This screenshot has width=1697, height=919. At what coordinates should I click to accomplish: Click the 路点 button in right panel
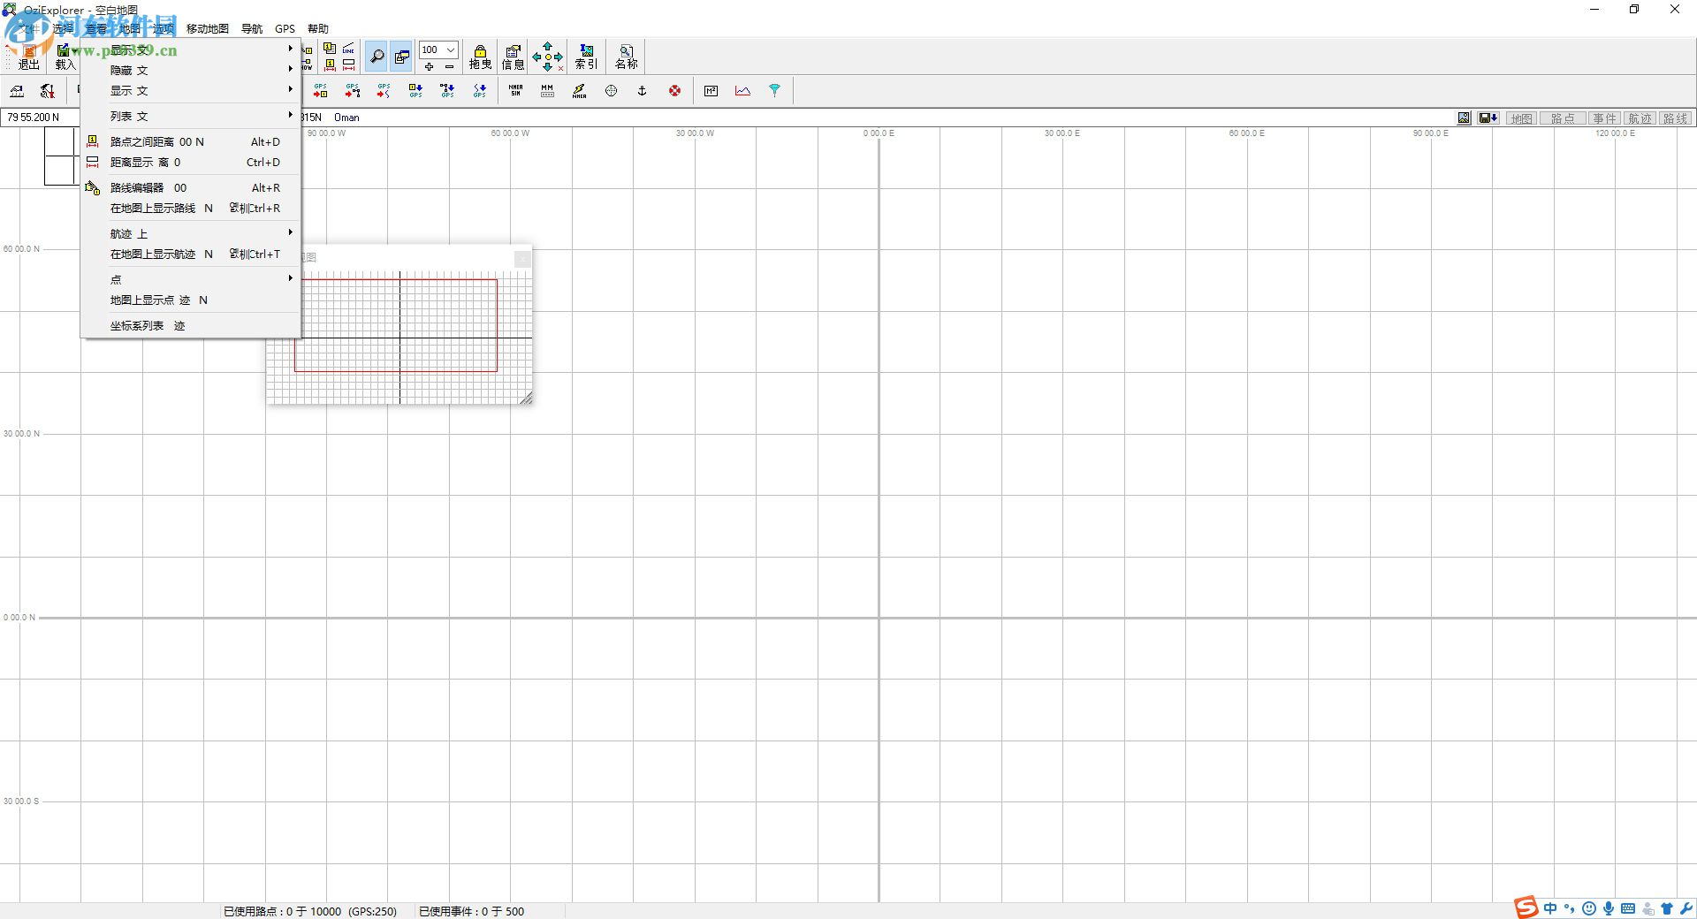(1563, 118)
